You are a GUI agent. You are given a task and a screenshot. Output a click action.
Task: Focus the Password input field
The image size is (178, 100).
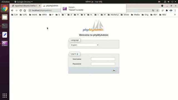103,64
